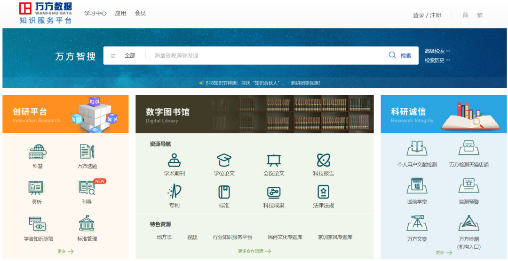Open the 地方志 resource

(164, 238)
